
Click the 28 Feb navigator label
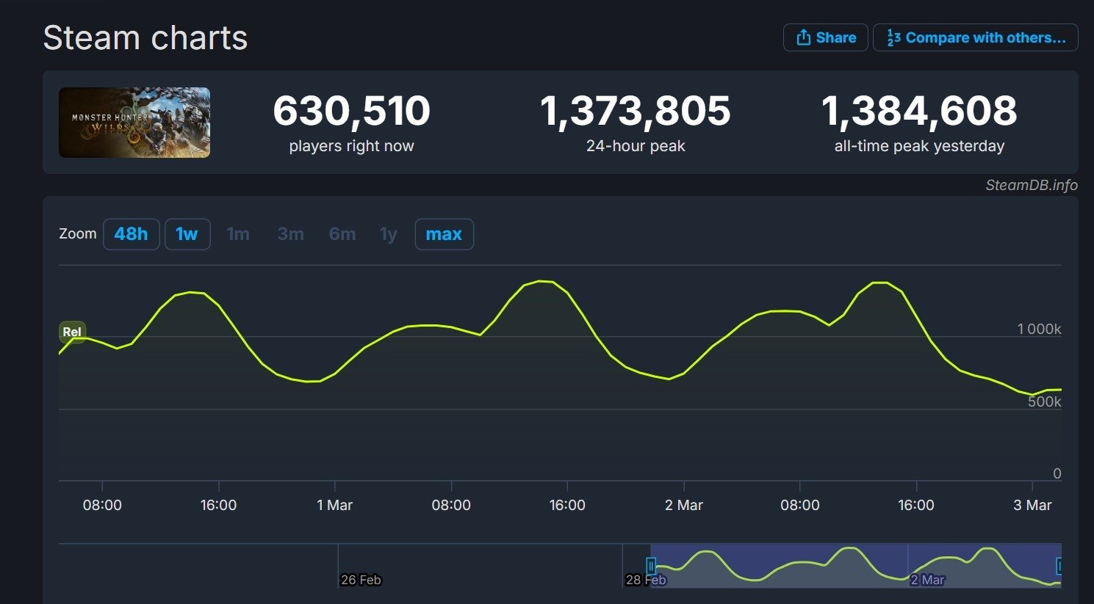646,580
